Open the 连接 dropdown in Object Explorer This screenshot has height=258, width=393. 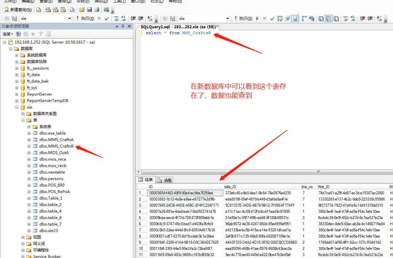pos(8,34)
